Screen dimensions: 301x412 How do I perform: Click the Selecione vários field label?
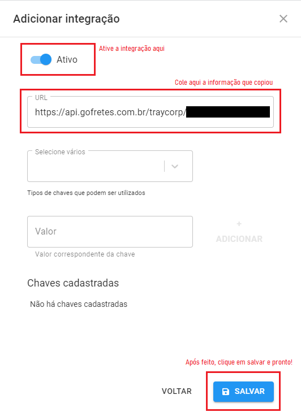coord(60,152)
